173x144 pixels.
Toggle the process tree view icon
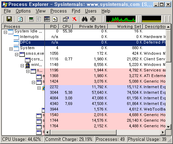click(39, 19)
